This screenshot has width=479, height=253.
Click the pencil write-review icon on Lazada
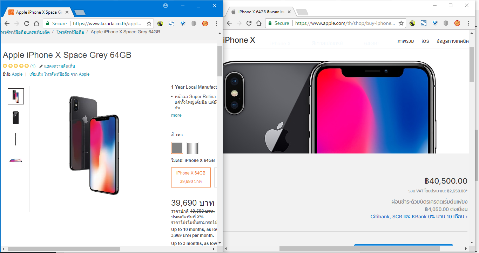[41, 66]
